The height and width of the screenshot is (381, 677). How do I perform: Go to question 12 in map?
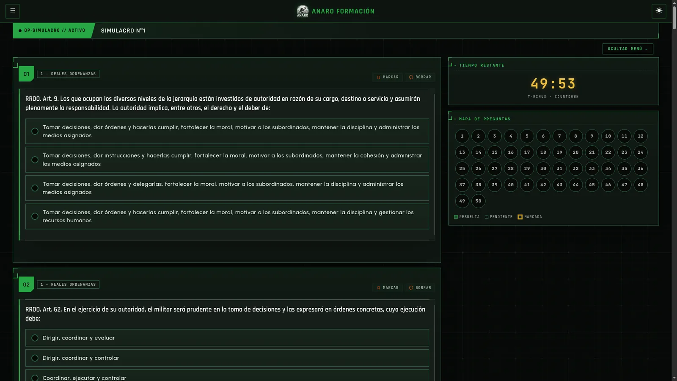[x=641, y=136]
